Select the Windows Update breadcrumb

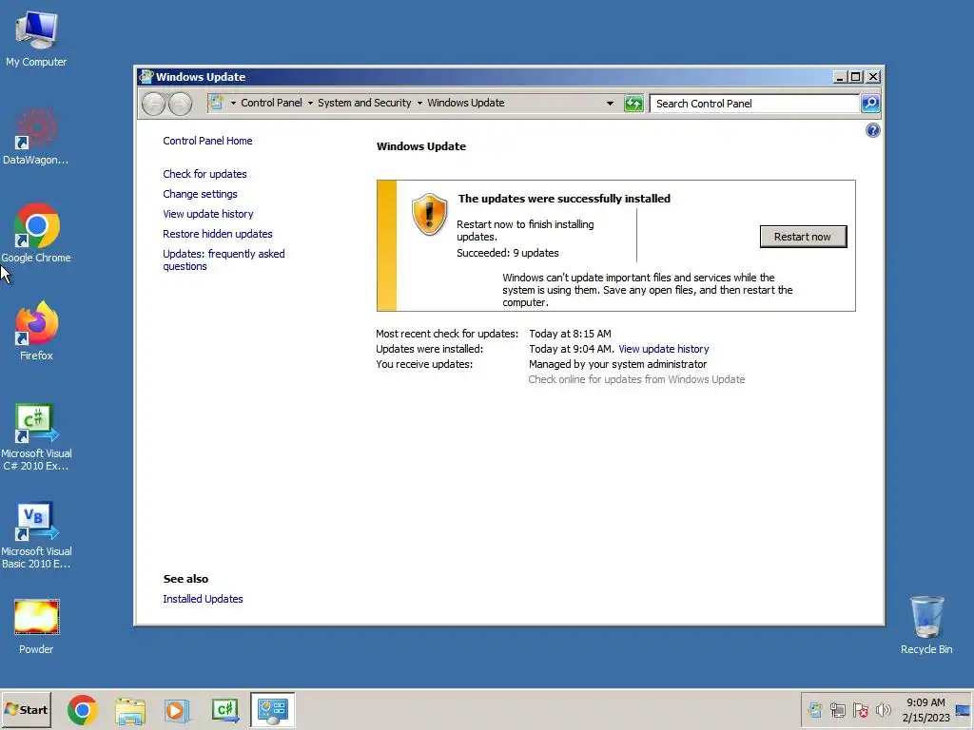pos(466,103)
